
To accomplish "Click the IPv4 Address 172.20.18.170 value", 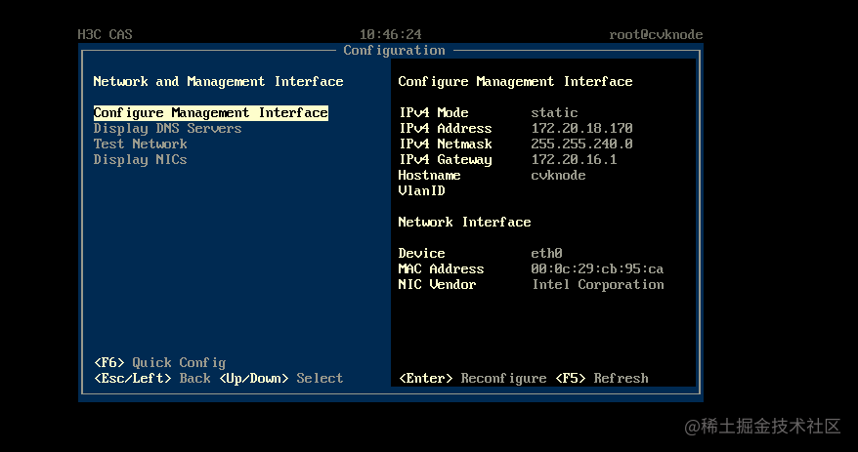I will [x=581, y=129].
